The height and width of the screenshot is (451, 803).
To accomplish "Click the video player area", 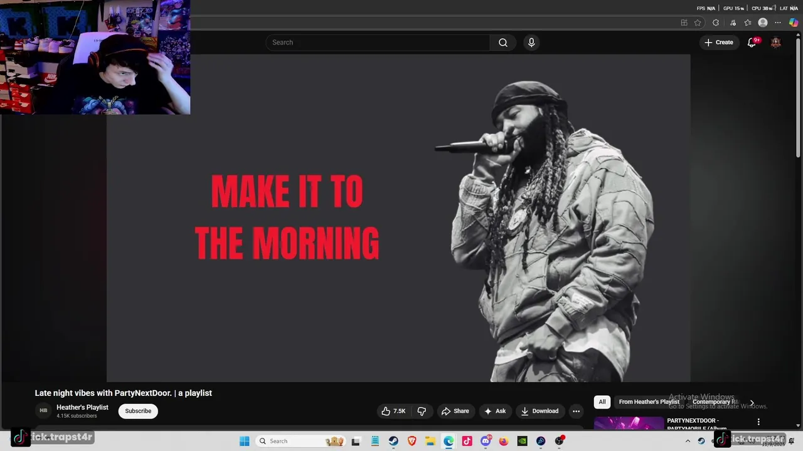I will [398, 218].
